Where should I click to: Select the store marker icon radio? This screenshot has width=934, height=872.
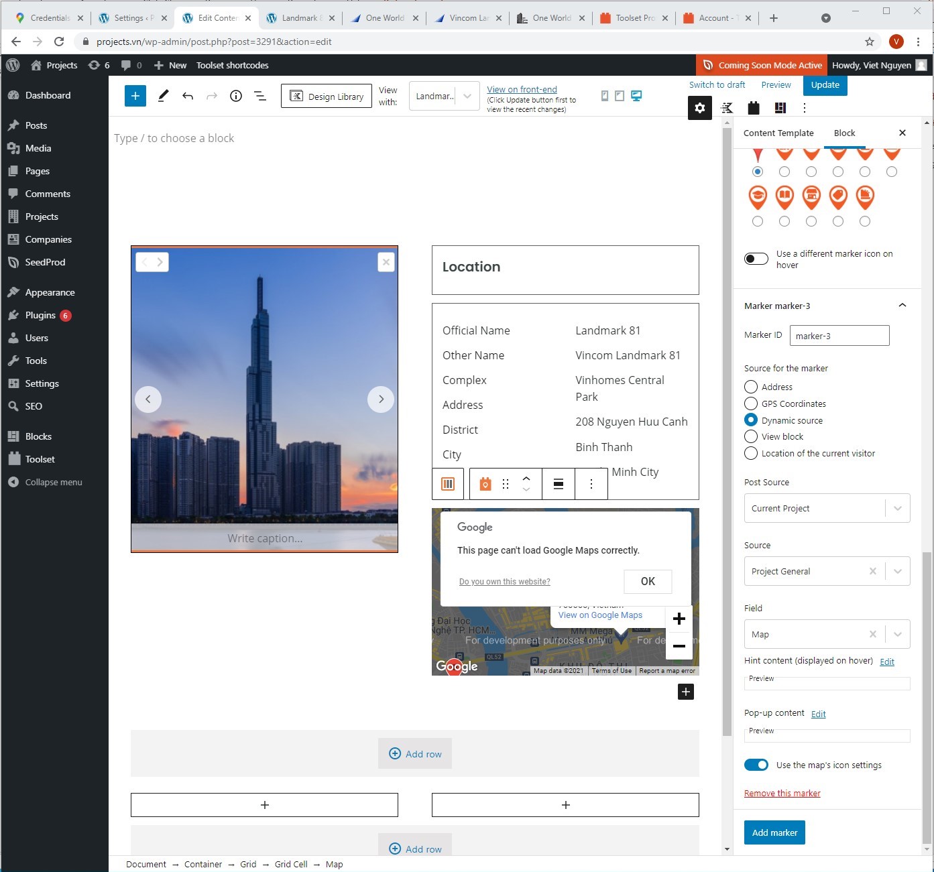[811, 221]
